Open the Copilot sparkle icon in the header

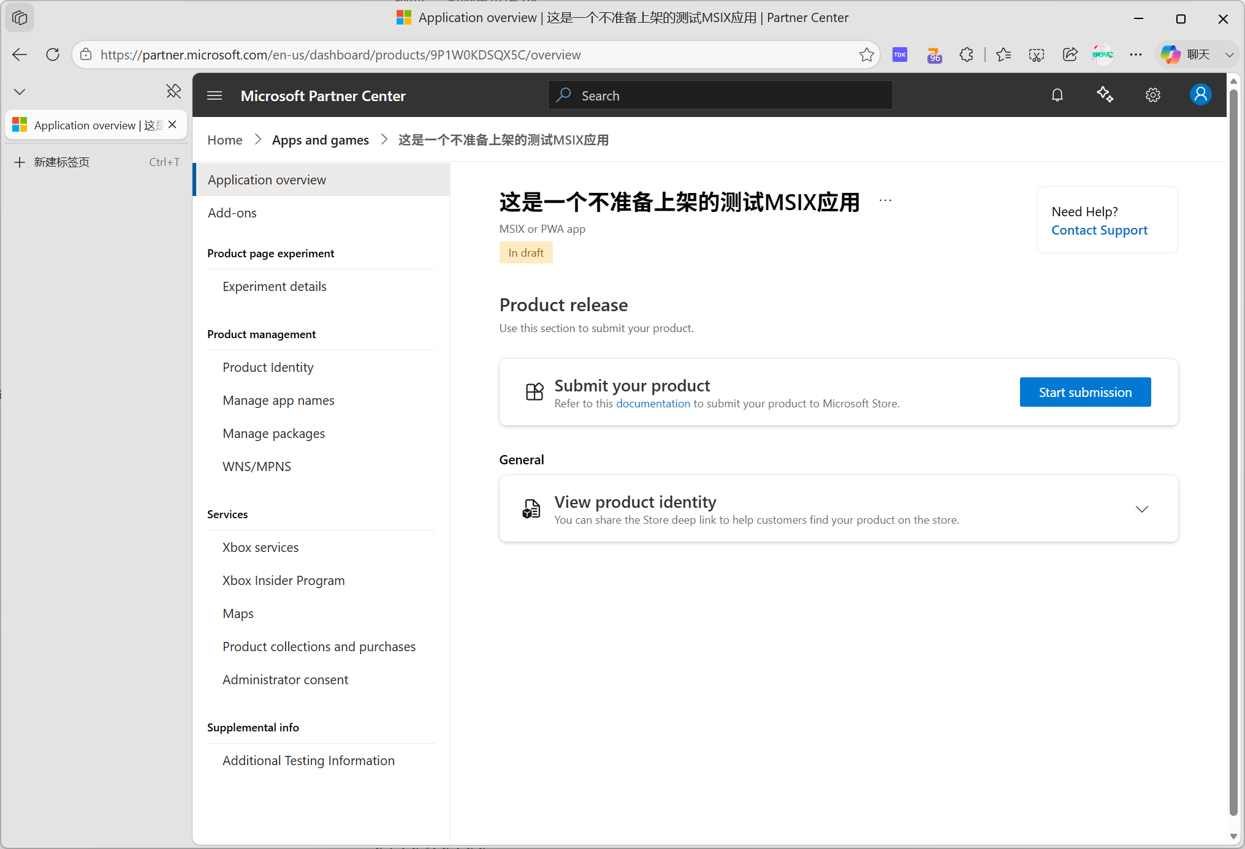(1105, 95)
